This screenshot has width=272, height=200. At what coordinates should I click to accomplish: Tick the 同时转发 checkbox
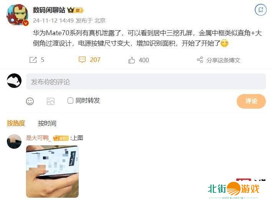[x=70, y=101]
